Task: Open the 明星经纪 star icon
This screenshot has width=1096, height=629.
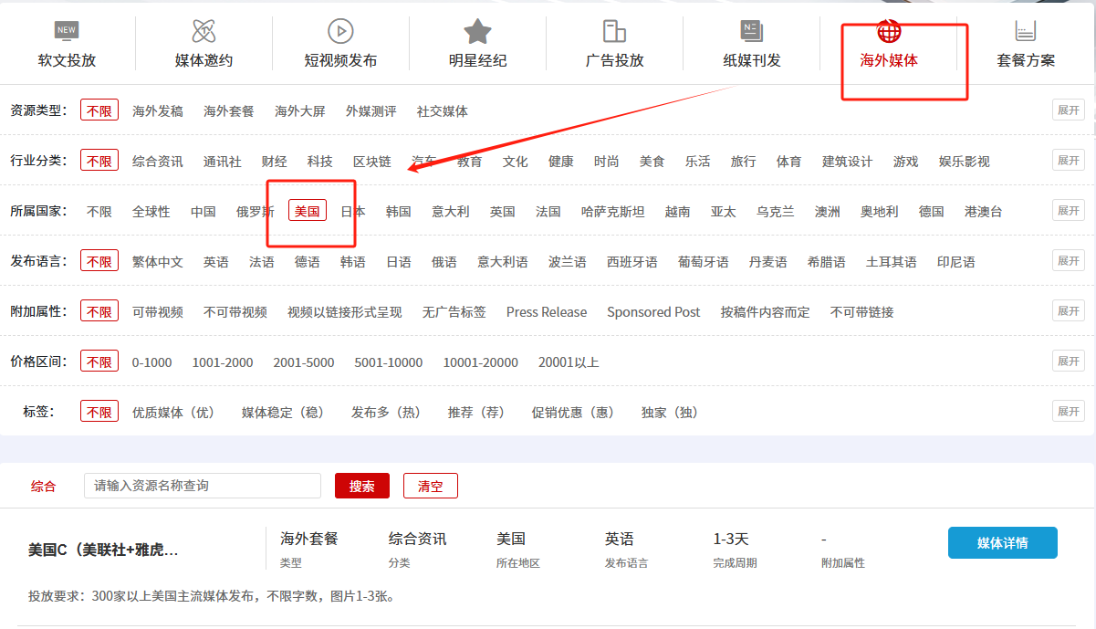Action: [x=477, y=31]
